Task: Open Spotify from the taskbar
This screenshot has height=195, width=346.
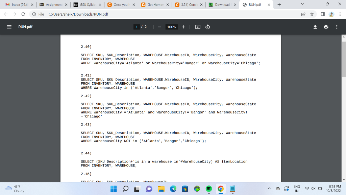Action: click(x=208, y=189)
